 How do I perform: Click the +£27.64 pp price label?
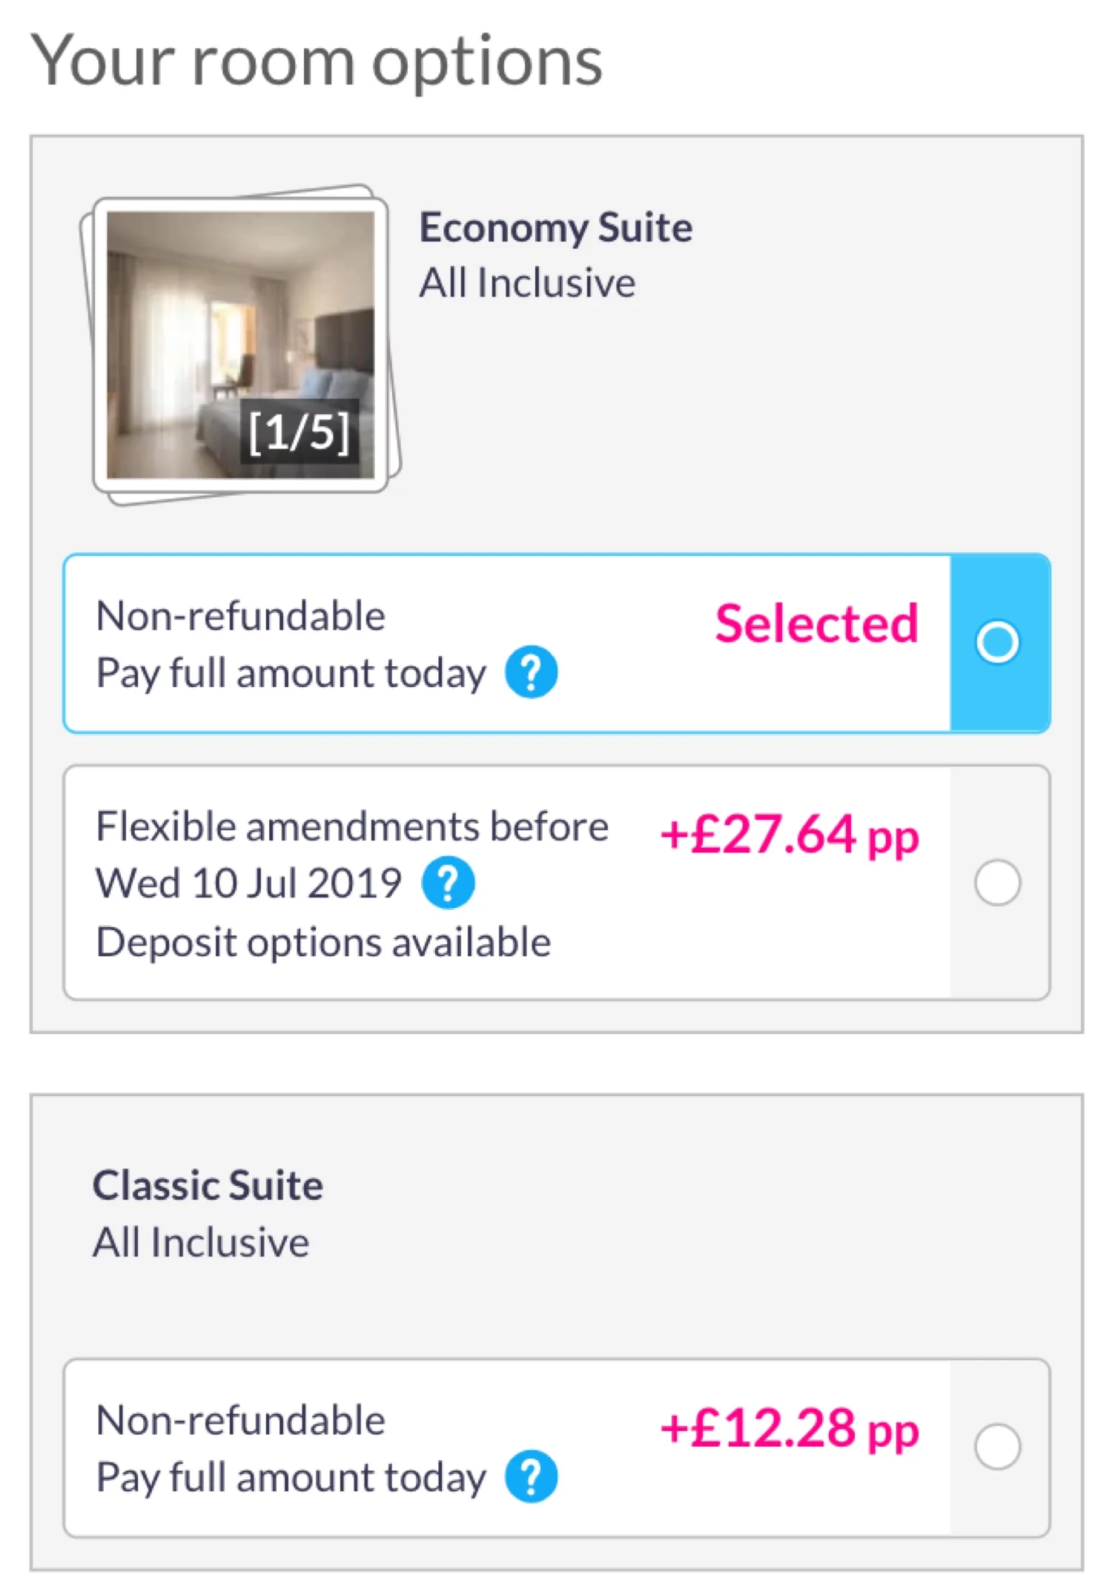point(789,835)
